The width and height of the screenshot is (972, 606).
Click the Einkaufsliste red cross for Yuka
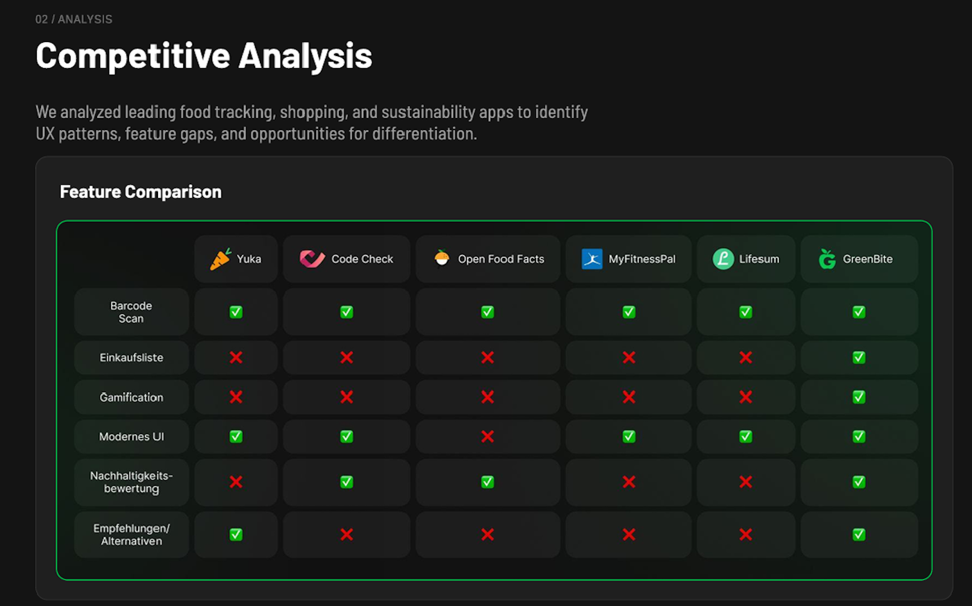click(236, 358)
